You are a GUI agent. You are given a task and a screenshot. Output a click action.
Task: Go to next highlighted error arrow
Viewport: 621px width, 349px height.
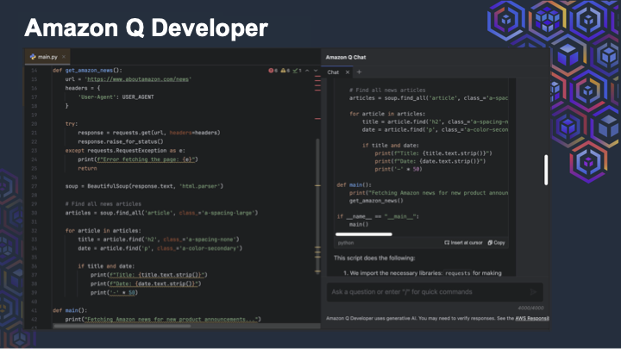click(316, 71)
